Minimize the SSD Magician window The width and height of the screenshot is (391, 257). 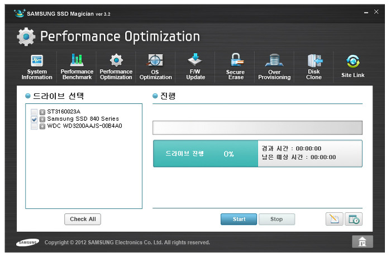point(366,12)
